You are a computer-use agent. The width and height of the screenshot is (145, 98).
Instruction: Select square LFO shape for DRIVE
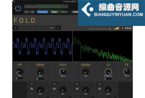pyautogui.click(x=32, y=93)
